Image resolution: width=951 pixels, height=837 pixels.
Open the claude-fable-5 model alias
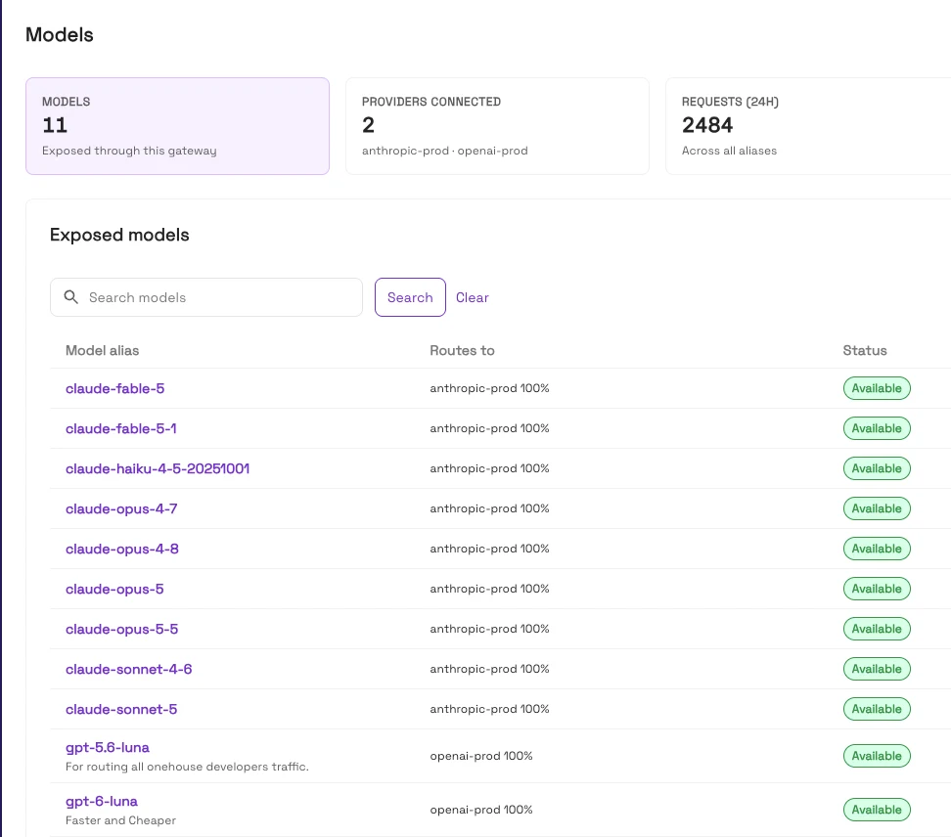click(114, 388)
